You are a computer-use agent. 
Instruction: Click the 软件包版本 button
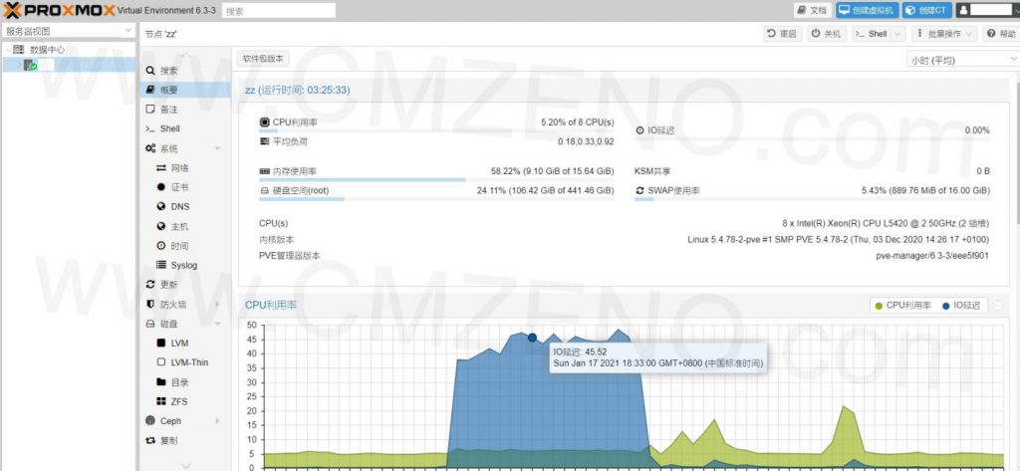coord(263,59)
